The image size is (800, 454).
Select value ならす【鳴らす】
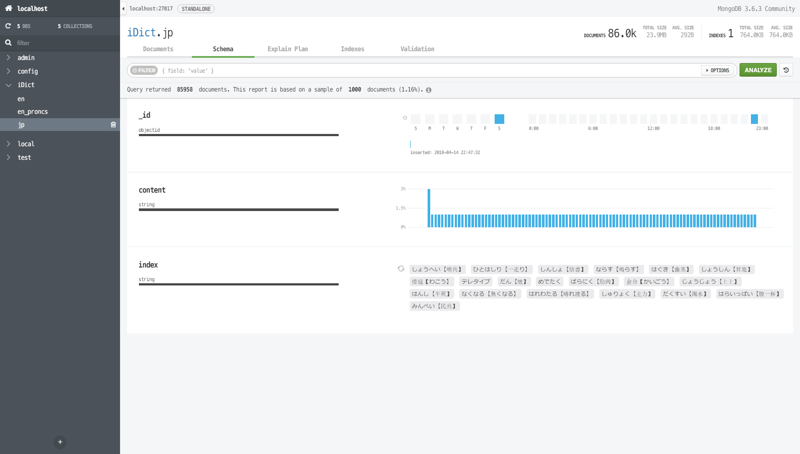tap(618, 269)
